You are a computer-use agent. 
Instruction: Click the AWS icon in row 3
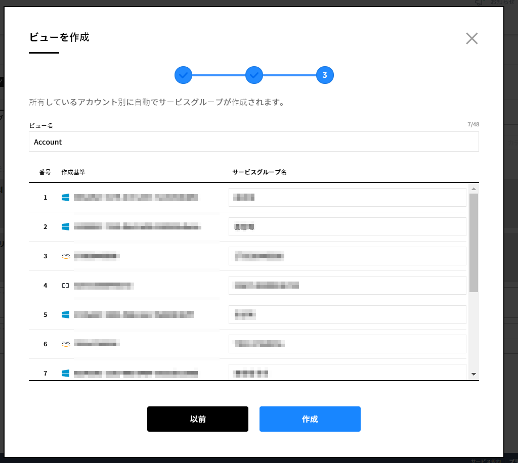point(65,256)
